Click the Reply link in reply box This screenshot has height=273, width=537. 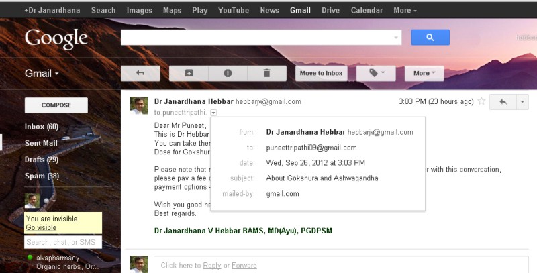coord(212,266)
